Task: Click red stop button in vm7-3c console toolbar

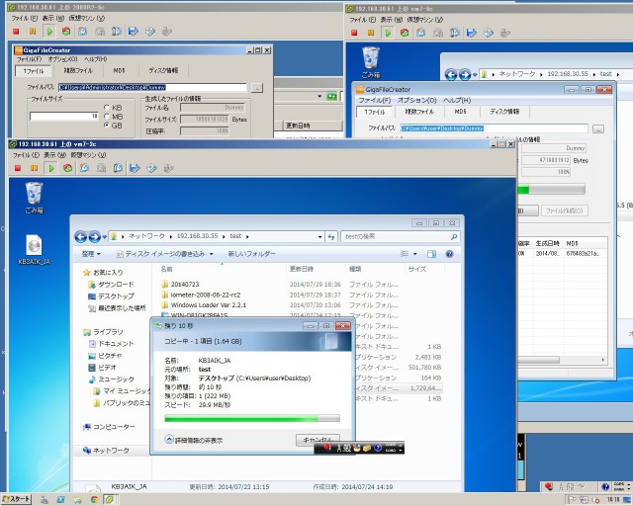Action: 15,168
